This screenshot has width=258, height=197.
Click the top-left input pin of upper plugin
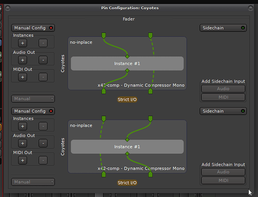pos(104,36)
